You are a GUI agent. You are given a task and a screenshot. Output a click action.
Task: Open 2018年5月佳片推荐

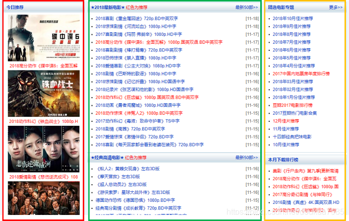pos(292,58)
